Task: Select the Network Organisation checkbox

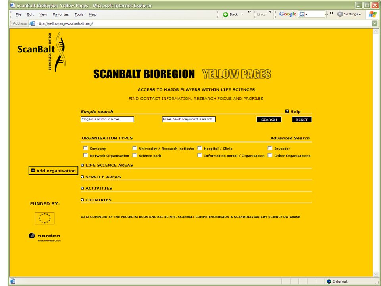Action: (86, 155)
